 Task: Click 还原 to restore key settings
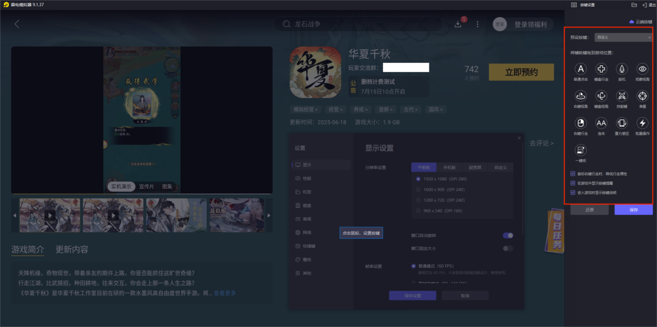(x=590, y=210)
